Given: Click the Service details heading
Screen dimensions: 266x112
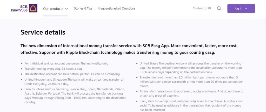Looking at the screenshot, I should (x=43, y=32).
